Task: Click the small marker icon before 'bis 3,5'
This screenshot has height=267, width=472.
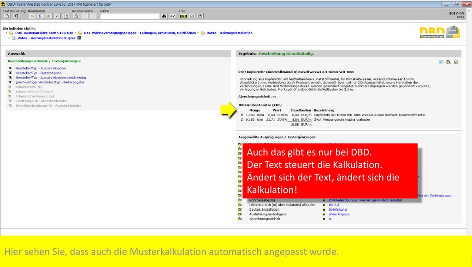Action: click(324, 205)
